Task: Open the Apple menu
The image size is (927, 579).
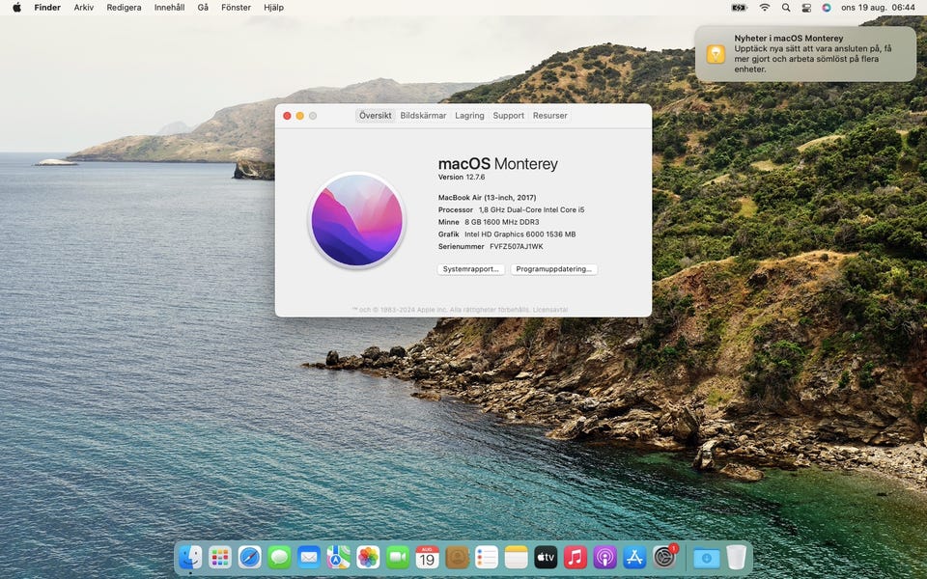Action: [16, 8]
